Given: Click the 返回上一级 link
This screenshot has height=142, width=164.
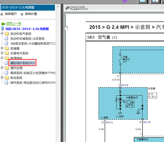Looking at the screenshot, I should (14, 23).
